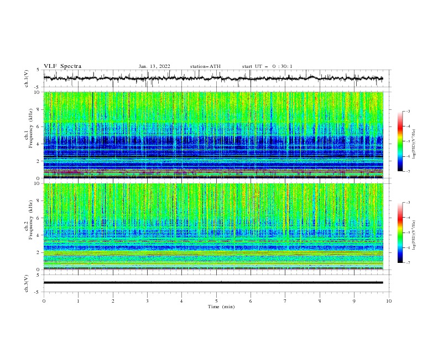The width and height of the screenshot is (438, 338).
Task: Click the 'ch.1(V)' waveform axis label
Action: (27, 78)
